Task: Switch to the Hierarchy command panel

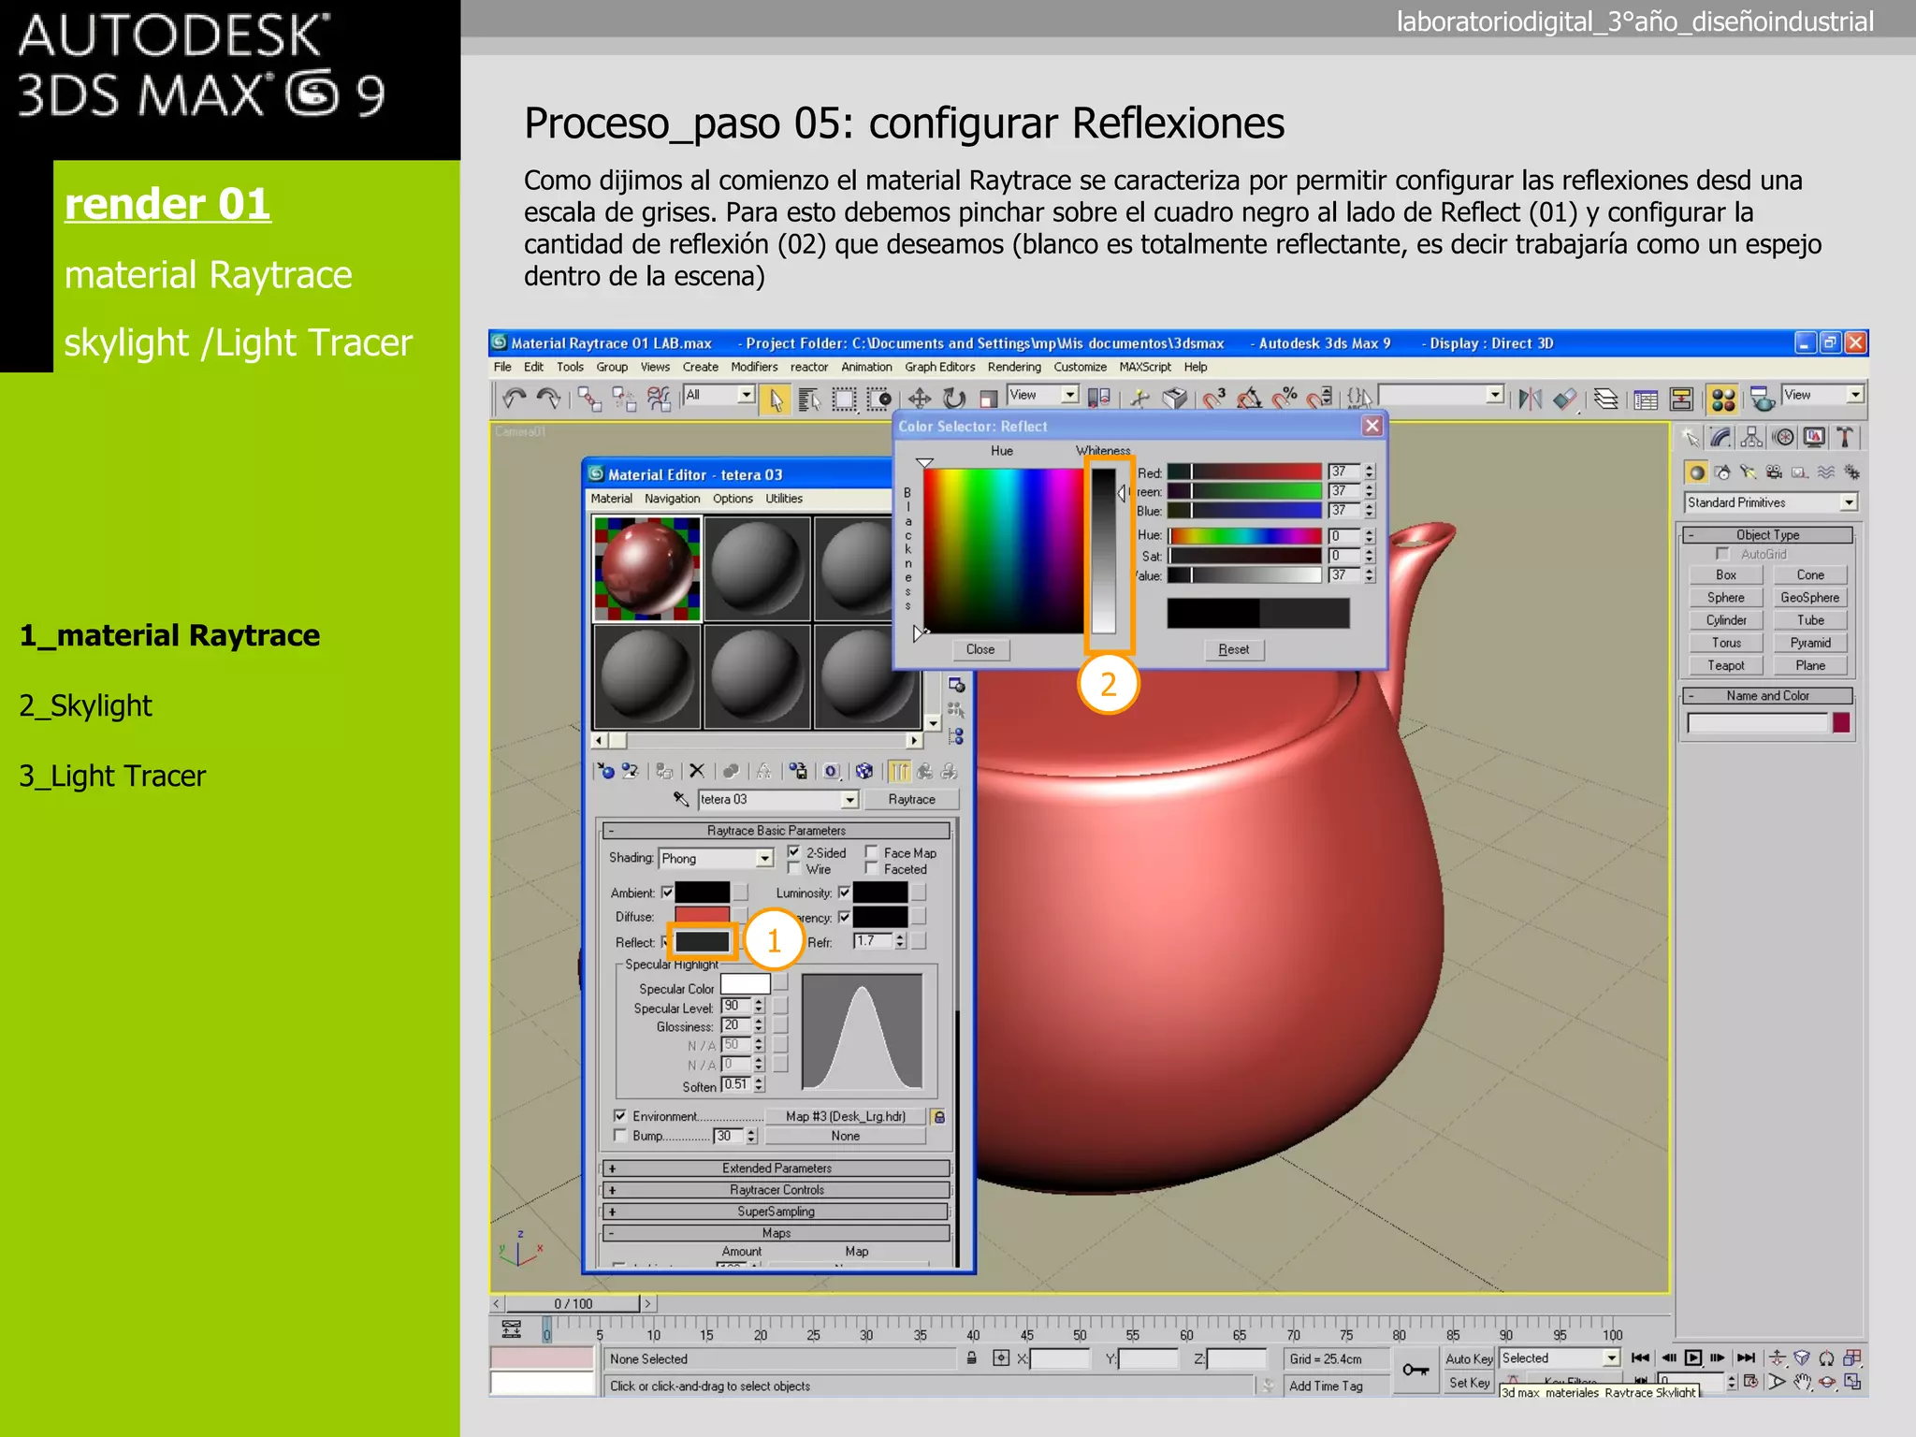Action: coord(1751,437)
